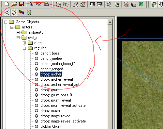Click the dotted box with question mark icon
The height and width of the screenshot is (129, 163).
pos(58,4)
